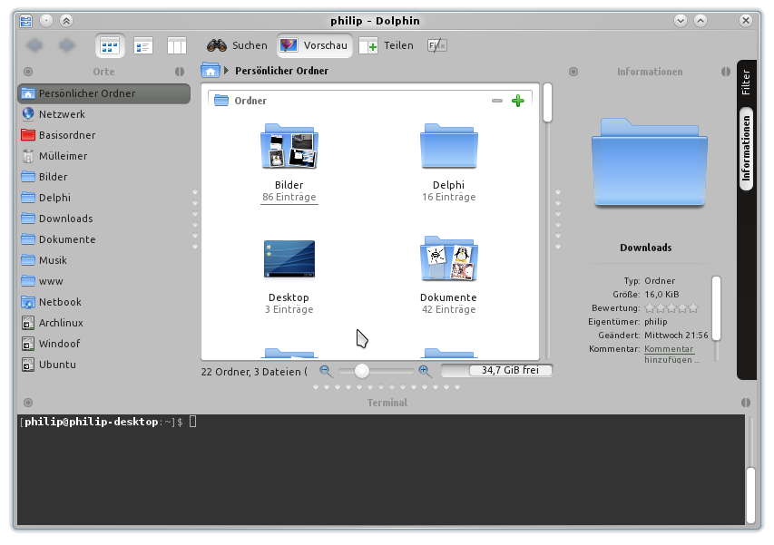Select the Delphi folder icon
The image size is (774, 545).
pyautogui.click(x=449, y=146)
